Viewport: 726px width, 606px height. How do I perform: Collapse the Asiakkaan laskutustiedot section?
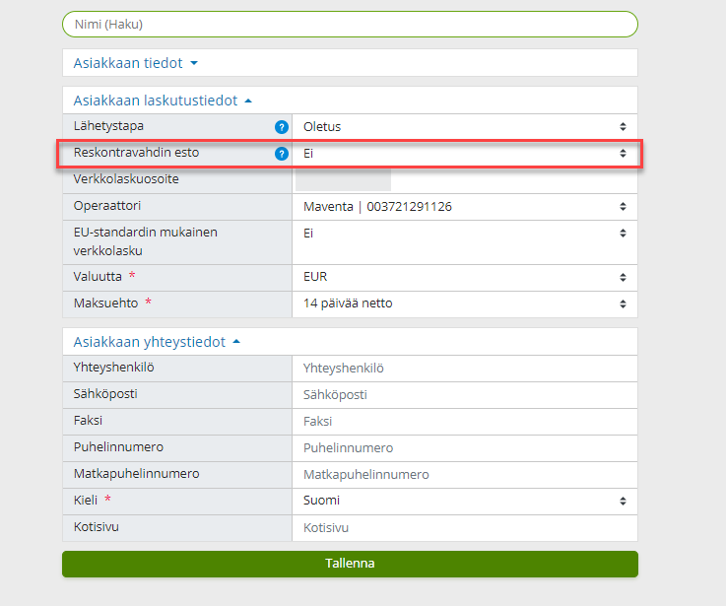[x=163, y=100]
